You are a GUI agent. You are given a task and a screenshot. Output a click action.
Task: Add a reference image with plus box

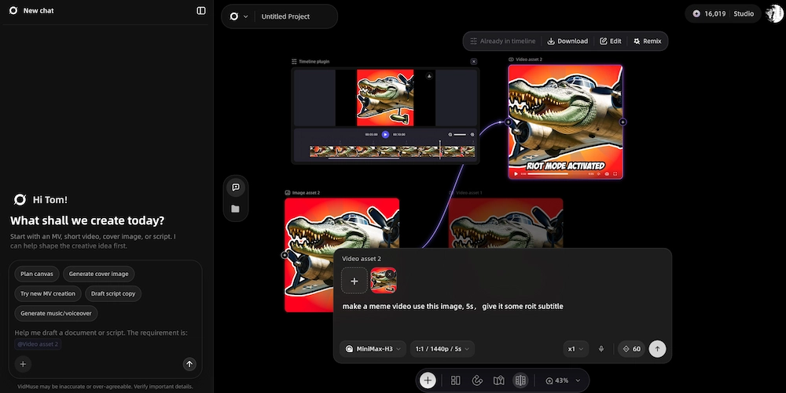coord(354,281)
